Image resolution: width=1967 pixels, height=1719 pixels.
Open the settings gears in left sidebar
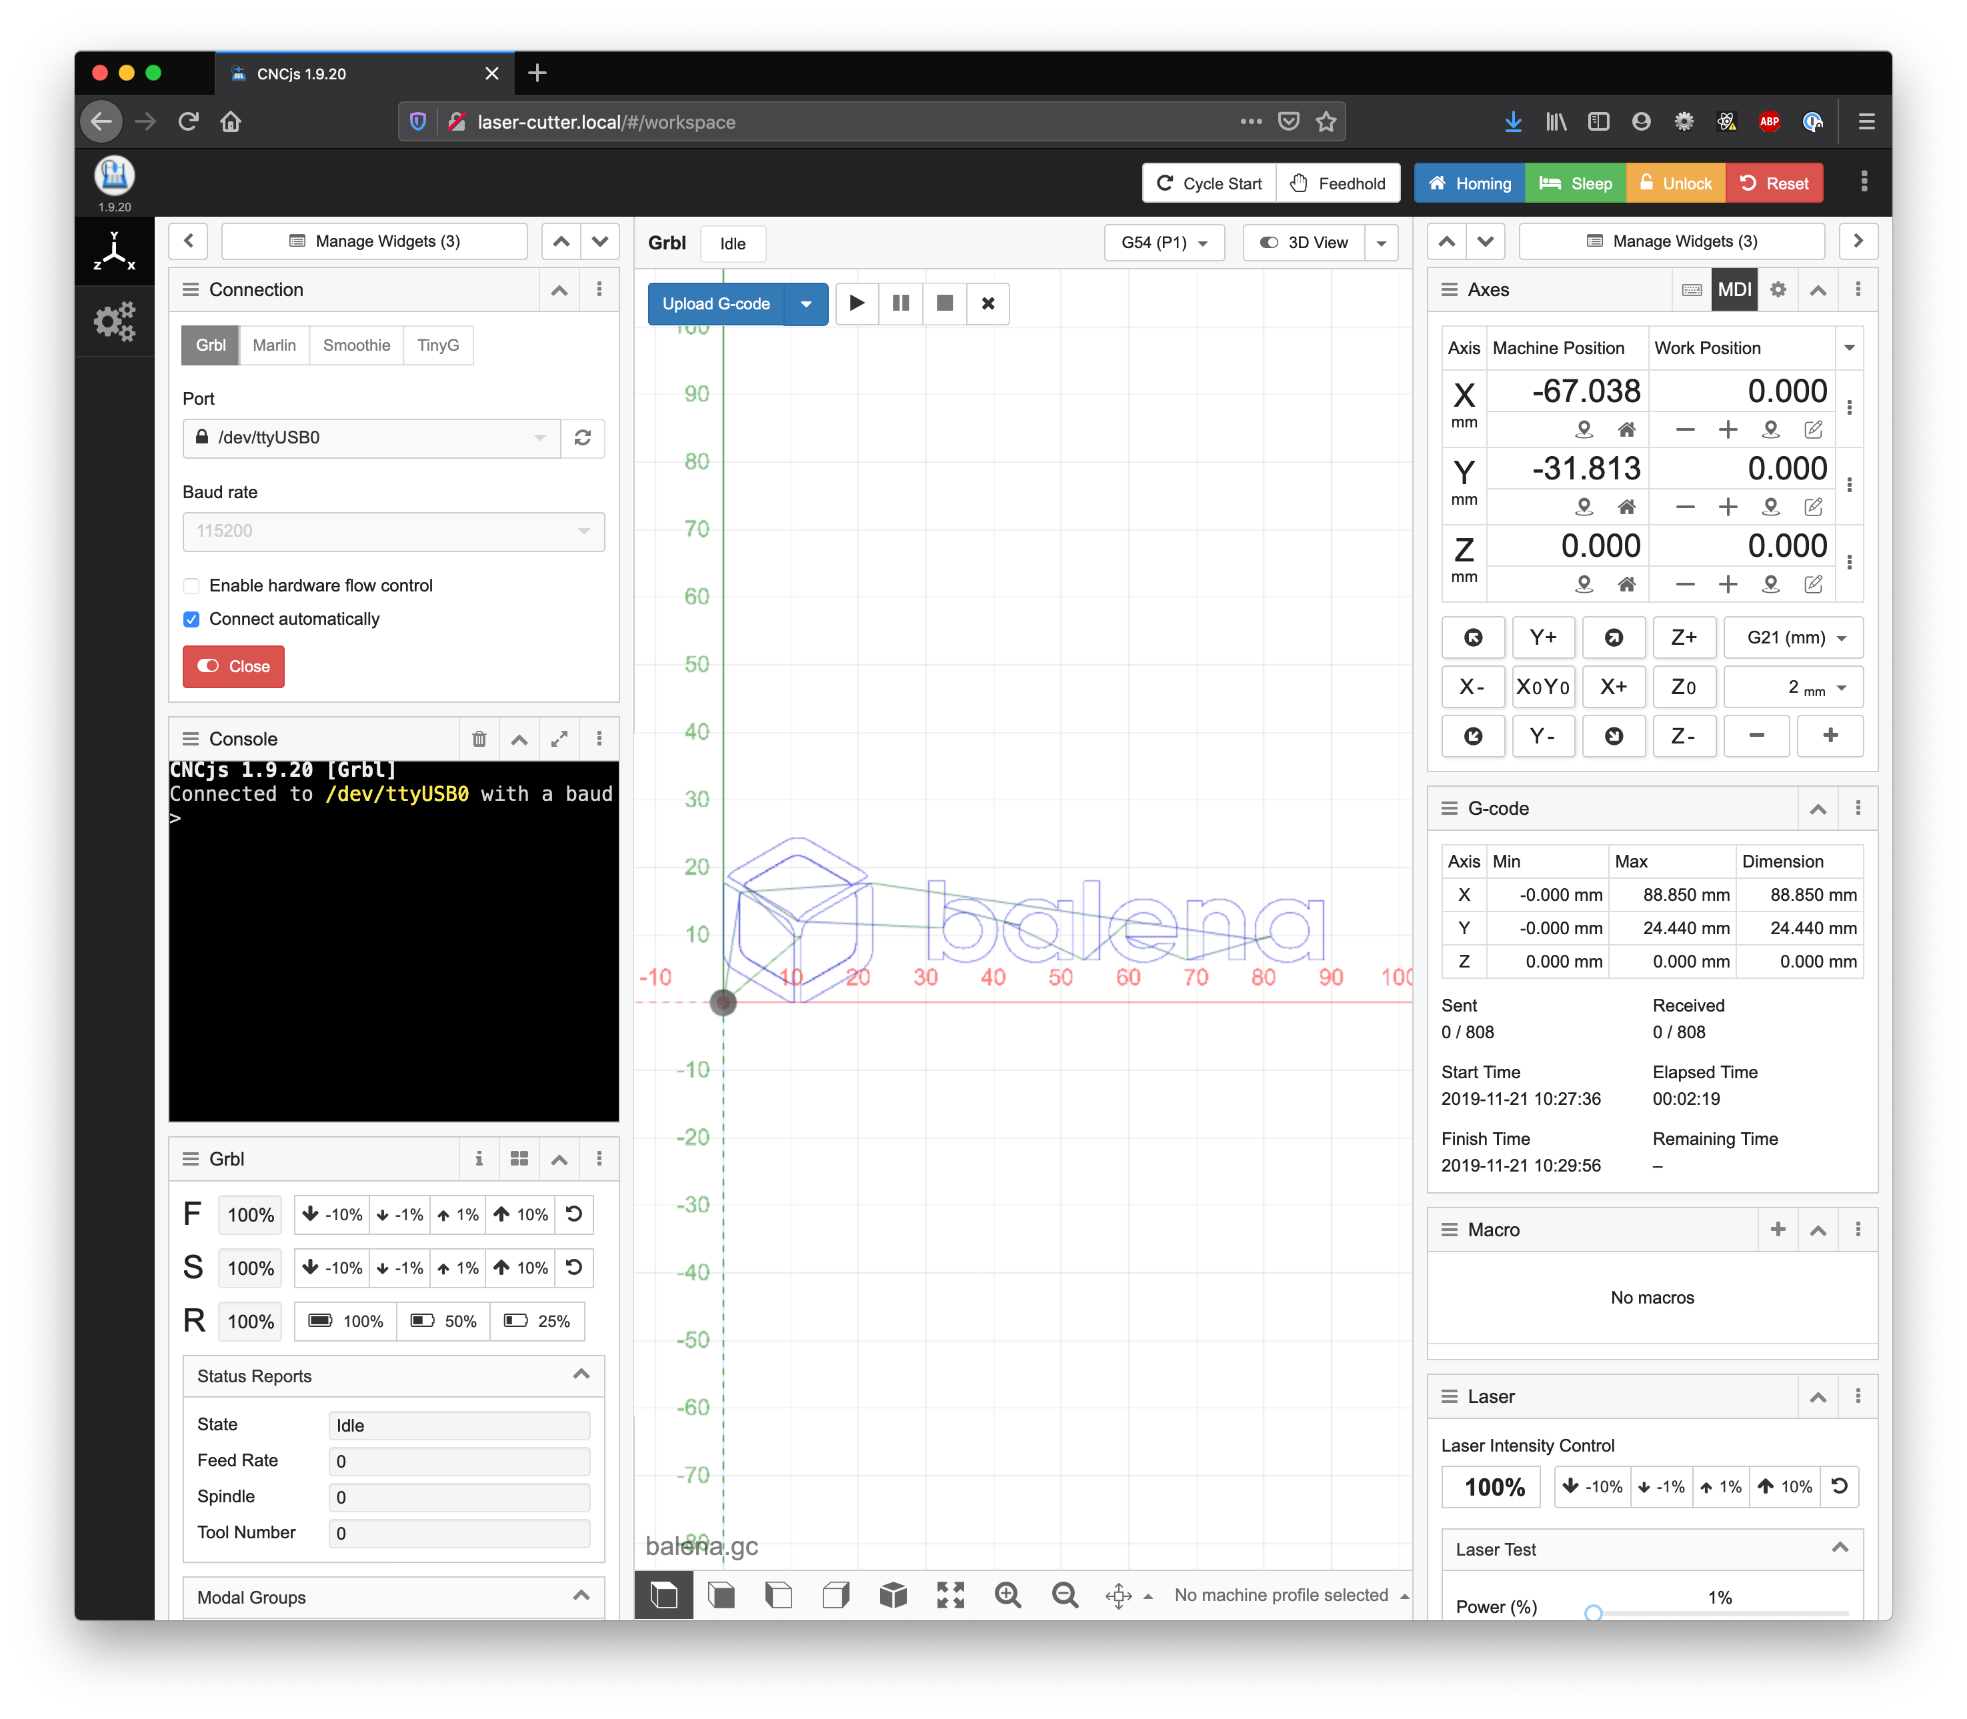pos(114,322)
